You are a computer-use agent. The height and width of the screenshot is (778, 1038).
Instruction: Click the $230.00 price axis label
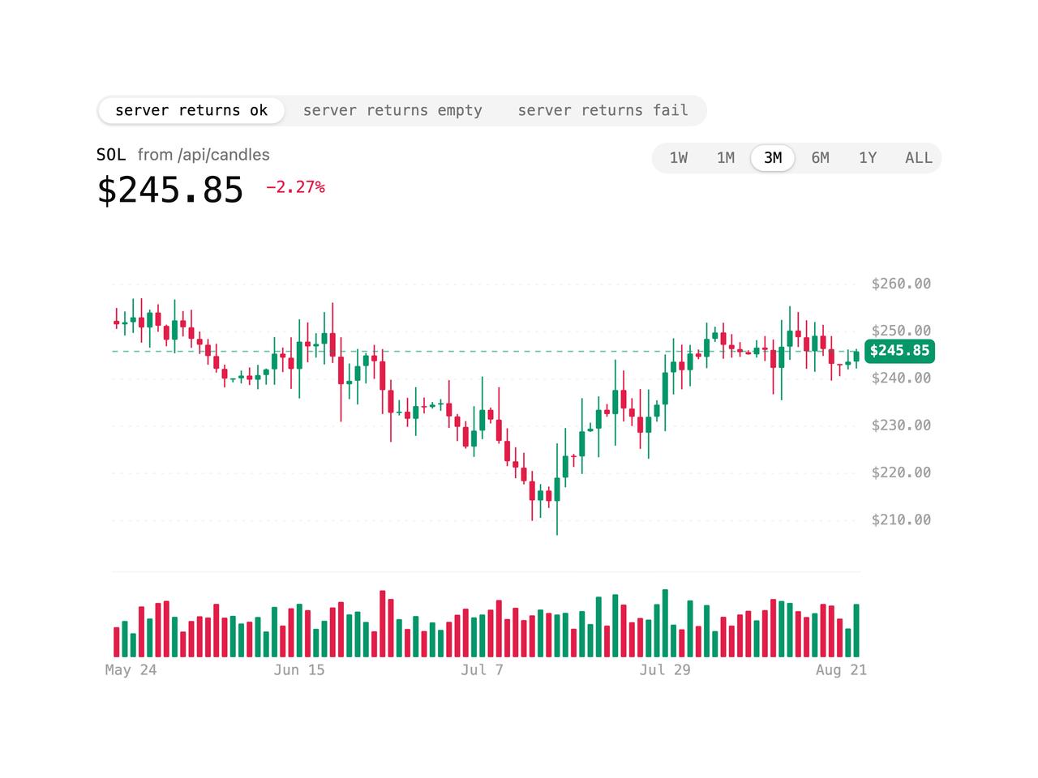[x=901, y=425]
